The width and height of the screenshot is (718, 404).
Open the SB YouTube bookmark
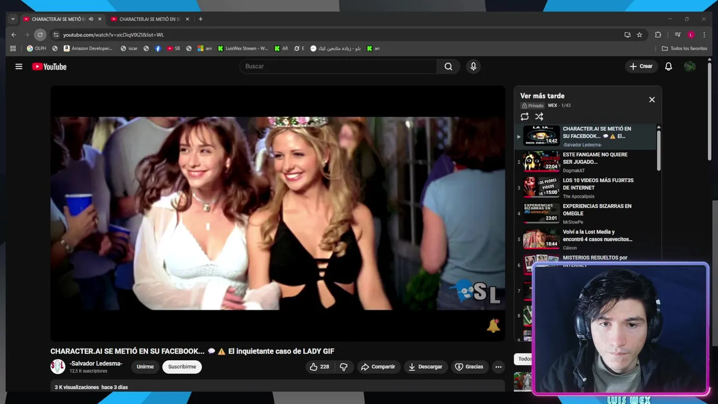[x=173, y=48]
